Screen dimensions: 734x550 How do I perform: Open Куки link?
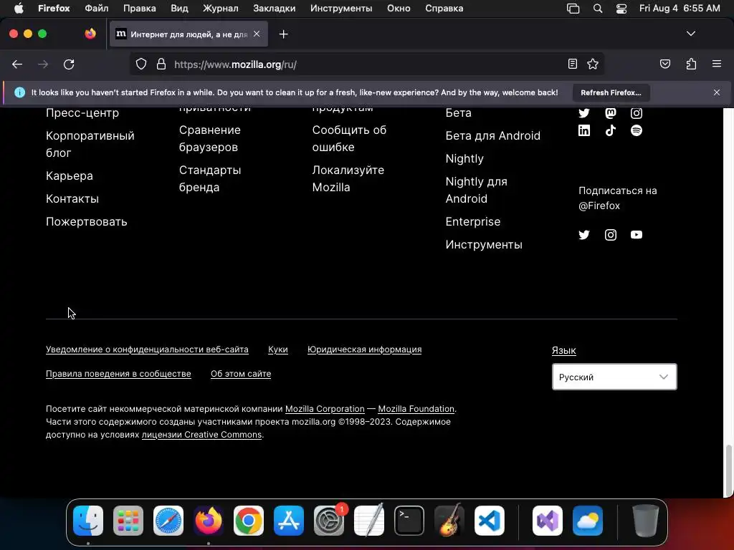[x=278, y=349]
